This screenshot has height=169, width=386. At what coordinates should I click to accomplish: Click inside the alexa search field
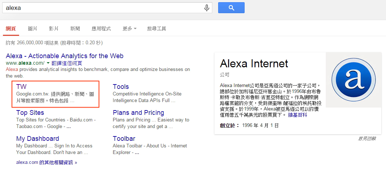point(102,8)
